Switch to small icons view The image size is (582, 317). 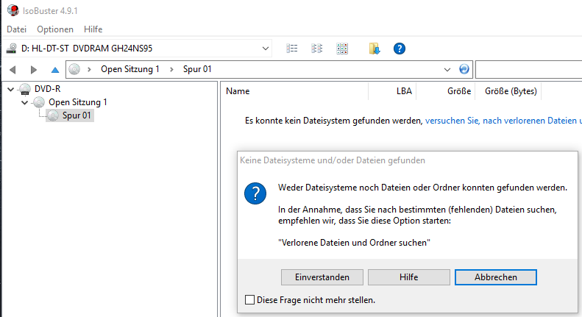316,49
